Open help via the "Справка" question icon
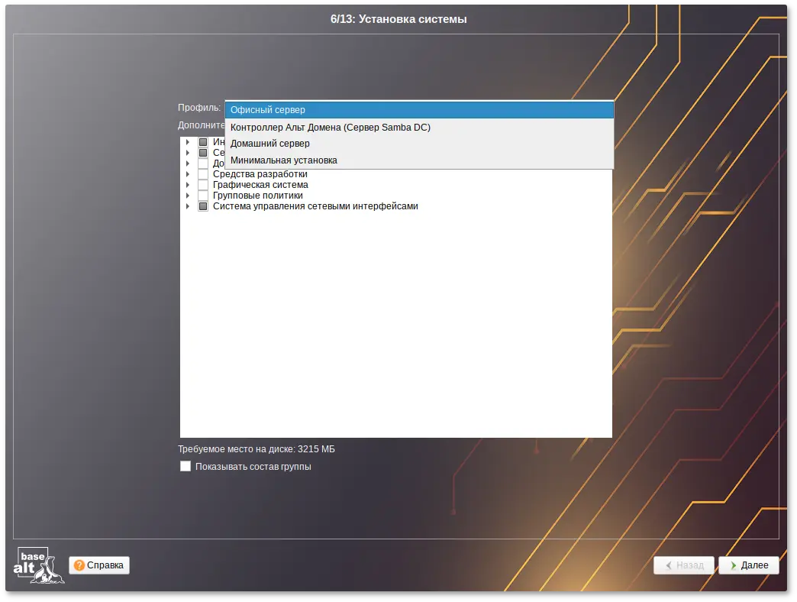Viewport: 797px width, 602px height. coord(79,565)
